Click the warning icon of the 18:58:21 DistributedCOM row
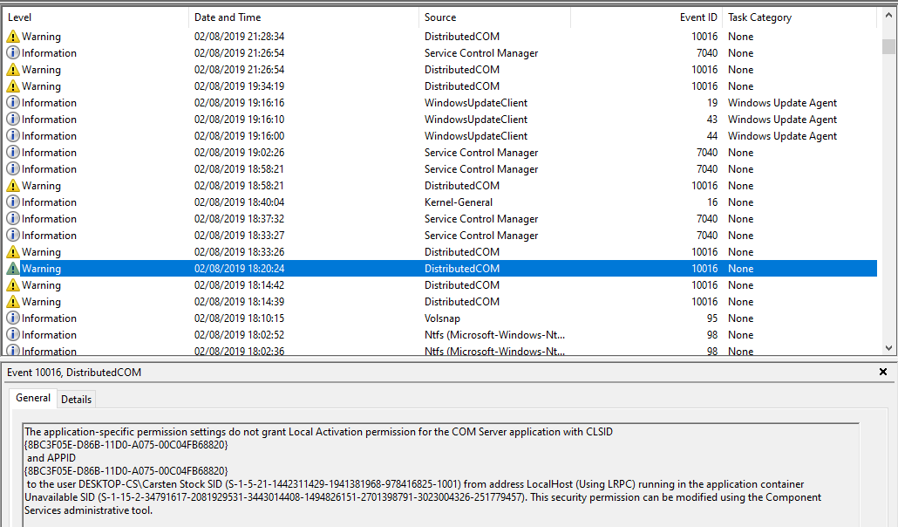Screen dimensions: 898x527 (x=12, y=186)
